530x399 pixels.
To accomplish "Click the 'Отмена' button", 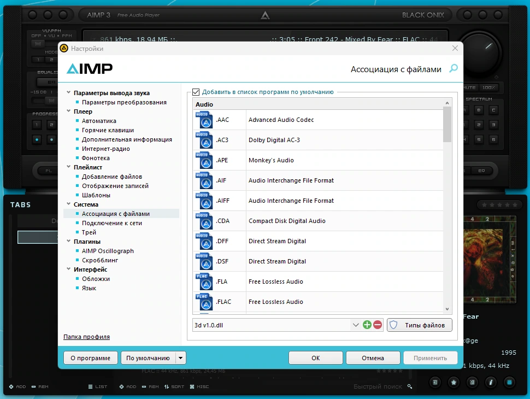I will click(x=373, y=358).
